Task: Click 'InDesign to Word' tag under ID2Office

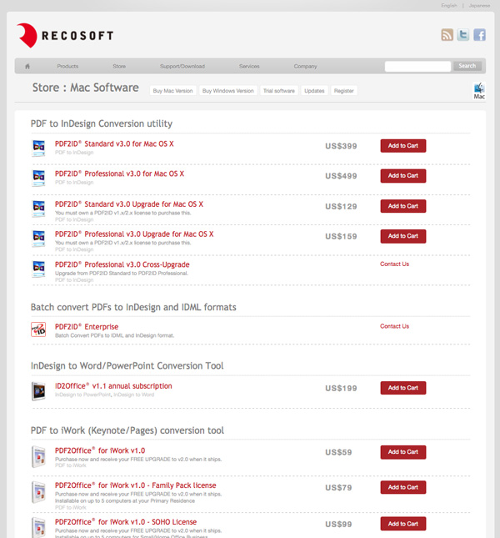Action: [133, 395]
